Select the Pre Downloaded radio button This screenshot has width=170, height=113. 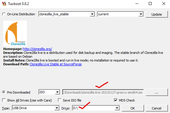(4, 92)
